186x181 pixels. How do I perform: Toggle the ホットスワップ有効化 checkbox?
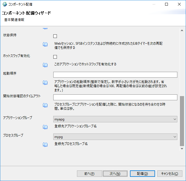[55, 57]
